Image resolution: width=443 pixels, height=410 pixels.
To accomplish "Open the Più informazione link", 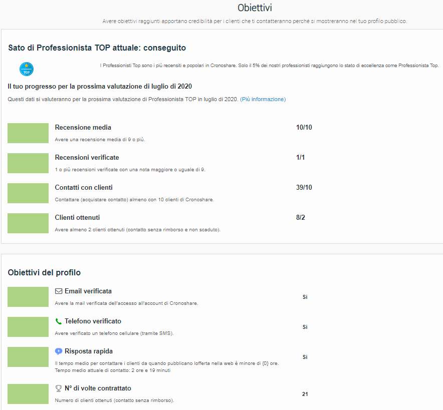I will pyautogui.click(x=263, y=99).
